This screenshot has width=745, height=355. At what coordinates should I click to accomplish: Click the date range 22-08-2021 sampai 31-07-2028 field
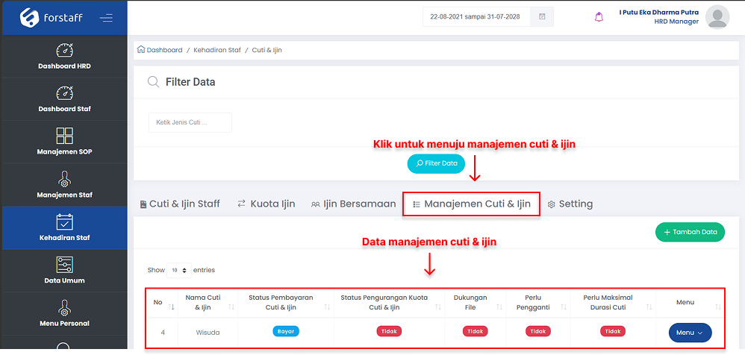pyautogui.click(x=476, y=16)
